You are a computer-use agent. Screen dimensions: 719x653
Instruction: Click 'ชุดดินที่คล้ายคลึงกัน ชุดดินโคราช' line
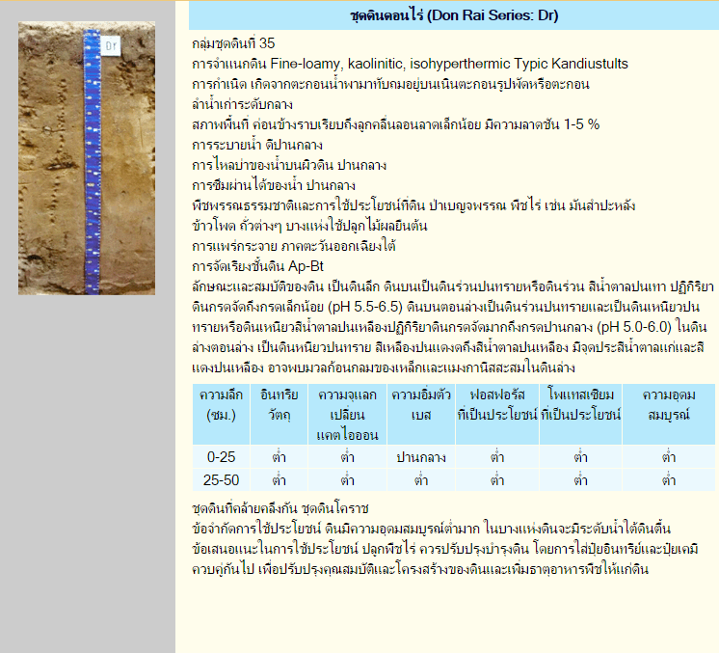(280, 508)
